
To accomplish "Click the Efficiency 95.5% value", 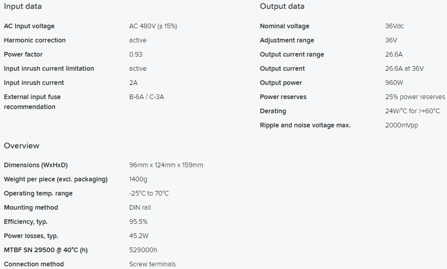I will pyautogui.click(x=138, y=222).
